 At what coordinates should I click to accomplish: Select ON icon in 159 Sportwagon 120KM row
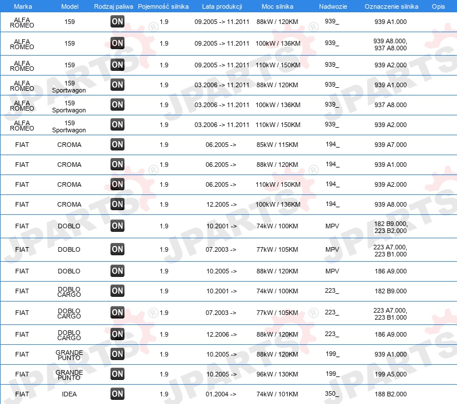click(117, 85)
